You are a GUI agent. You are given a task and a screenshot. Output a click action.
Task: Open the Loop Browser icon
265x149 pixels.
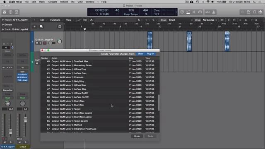pos(254,12)
